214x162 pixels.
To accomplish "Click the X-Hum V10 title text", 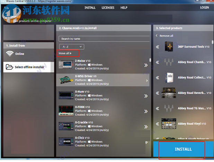I will point(82,92).
